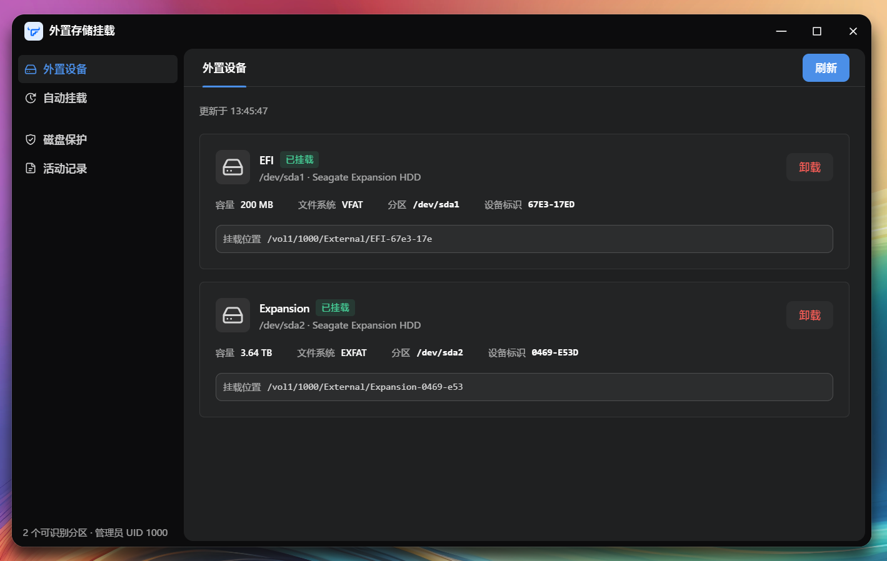Click the 3.64 TB capacity value

point(256,353)
